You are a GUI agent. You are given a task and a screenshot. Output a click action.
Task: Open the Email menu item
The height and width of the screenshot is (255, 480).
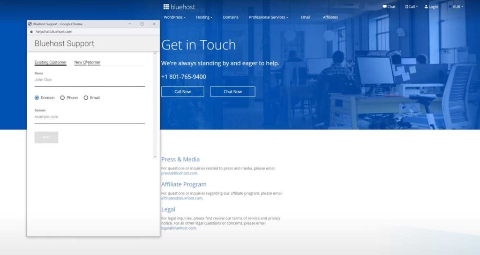[305, 17]
